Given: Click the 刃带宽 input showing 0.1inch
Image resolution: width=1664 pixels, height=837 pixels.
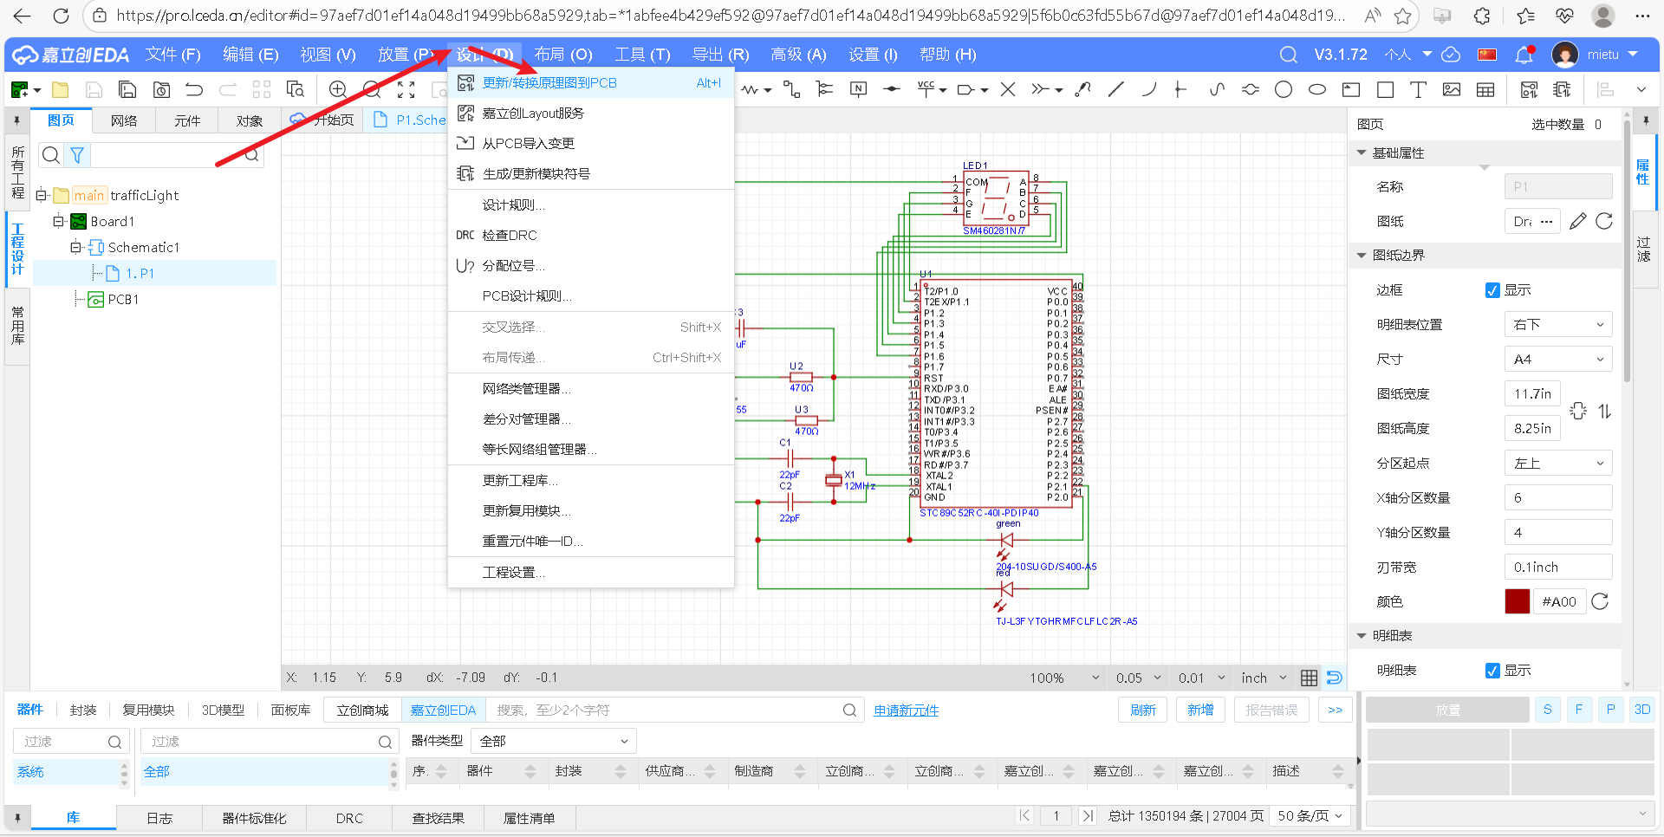Looking at the screenshot, I should click(1558, 567).
